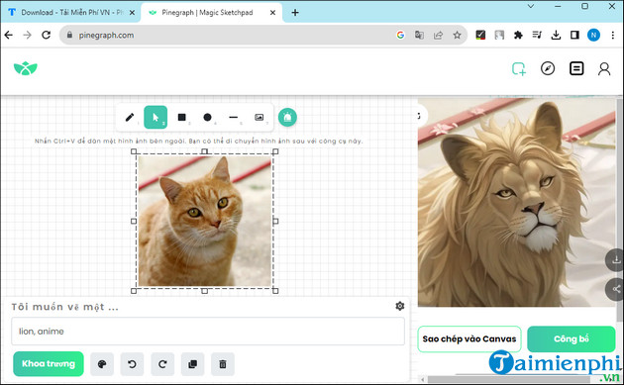Delete the selected item with trash icon
The height and width of the screenshot is (385, 624).
pos(223,364)
